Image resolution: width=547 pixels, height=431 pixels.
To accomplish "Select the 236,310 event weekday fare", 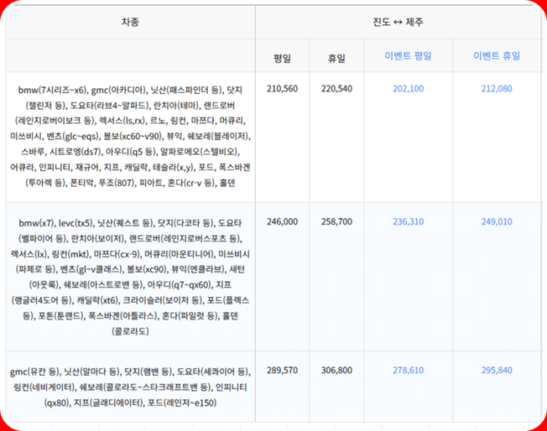I will click(x=409, y=221).
